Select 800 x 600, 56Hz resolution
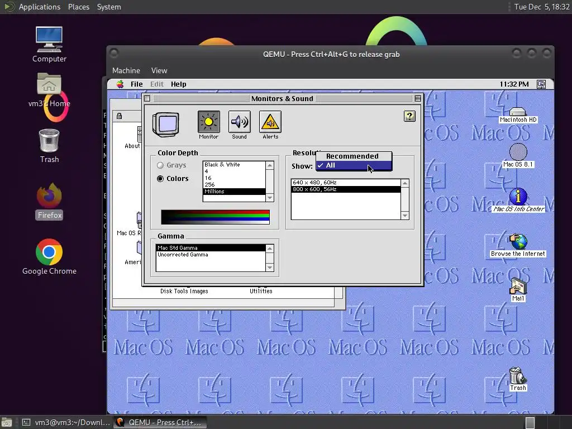This screenshot has height=429, width=572. pos(346,189)
